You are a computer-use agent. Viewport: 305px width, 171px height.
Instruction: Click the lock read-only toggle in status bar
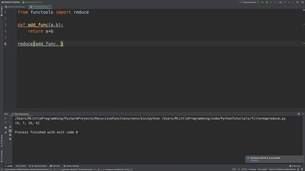[x=298, y=170]
